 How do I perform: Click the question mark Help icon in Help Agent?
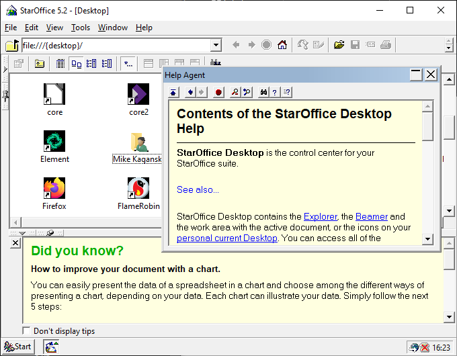tap(275, 92)
